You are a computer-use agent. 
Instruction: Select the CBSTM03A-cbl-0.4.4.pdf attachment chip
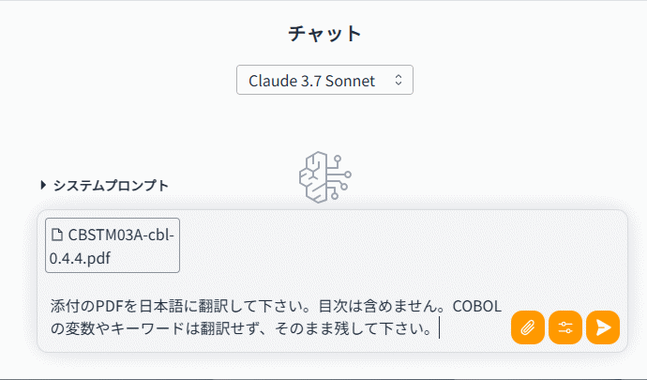112,246
